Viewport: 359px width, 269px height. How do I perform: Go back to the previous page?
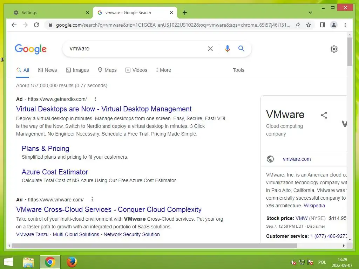[x=14, y=25]
